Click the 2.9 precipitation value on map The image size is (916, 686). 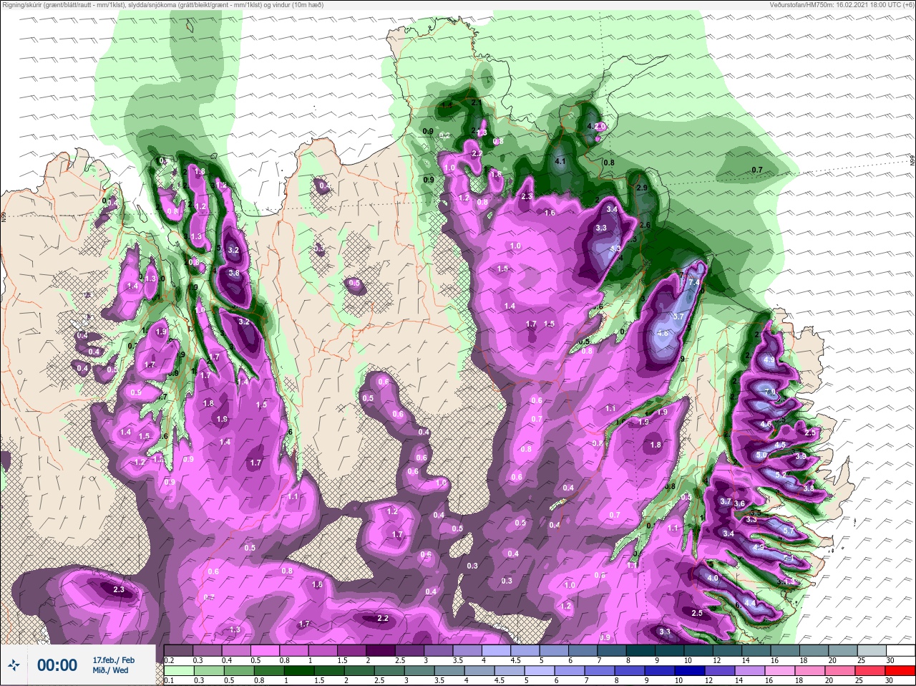[641, 188]
